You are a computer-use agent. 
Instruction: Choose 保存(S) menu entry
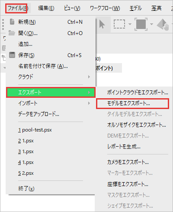(51, 55)
